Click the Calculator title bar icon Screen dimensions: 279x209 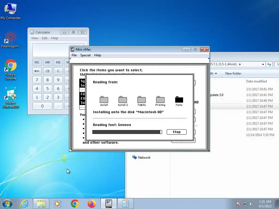[x=32, y=32]
